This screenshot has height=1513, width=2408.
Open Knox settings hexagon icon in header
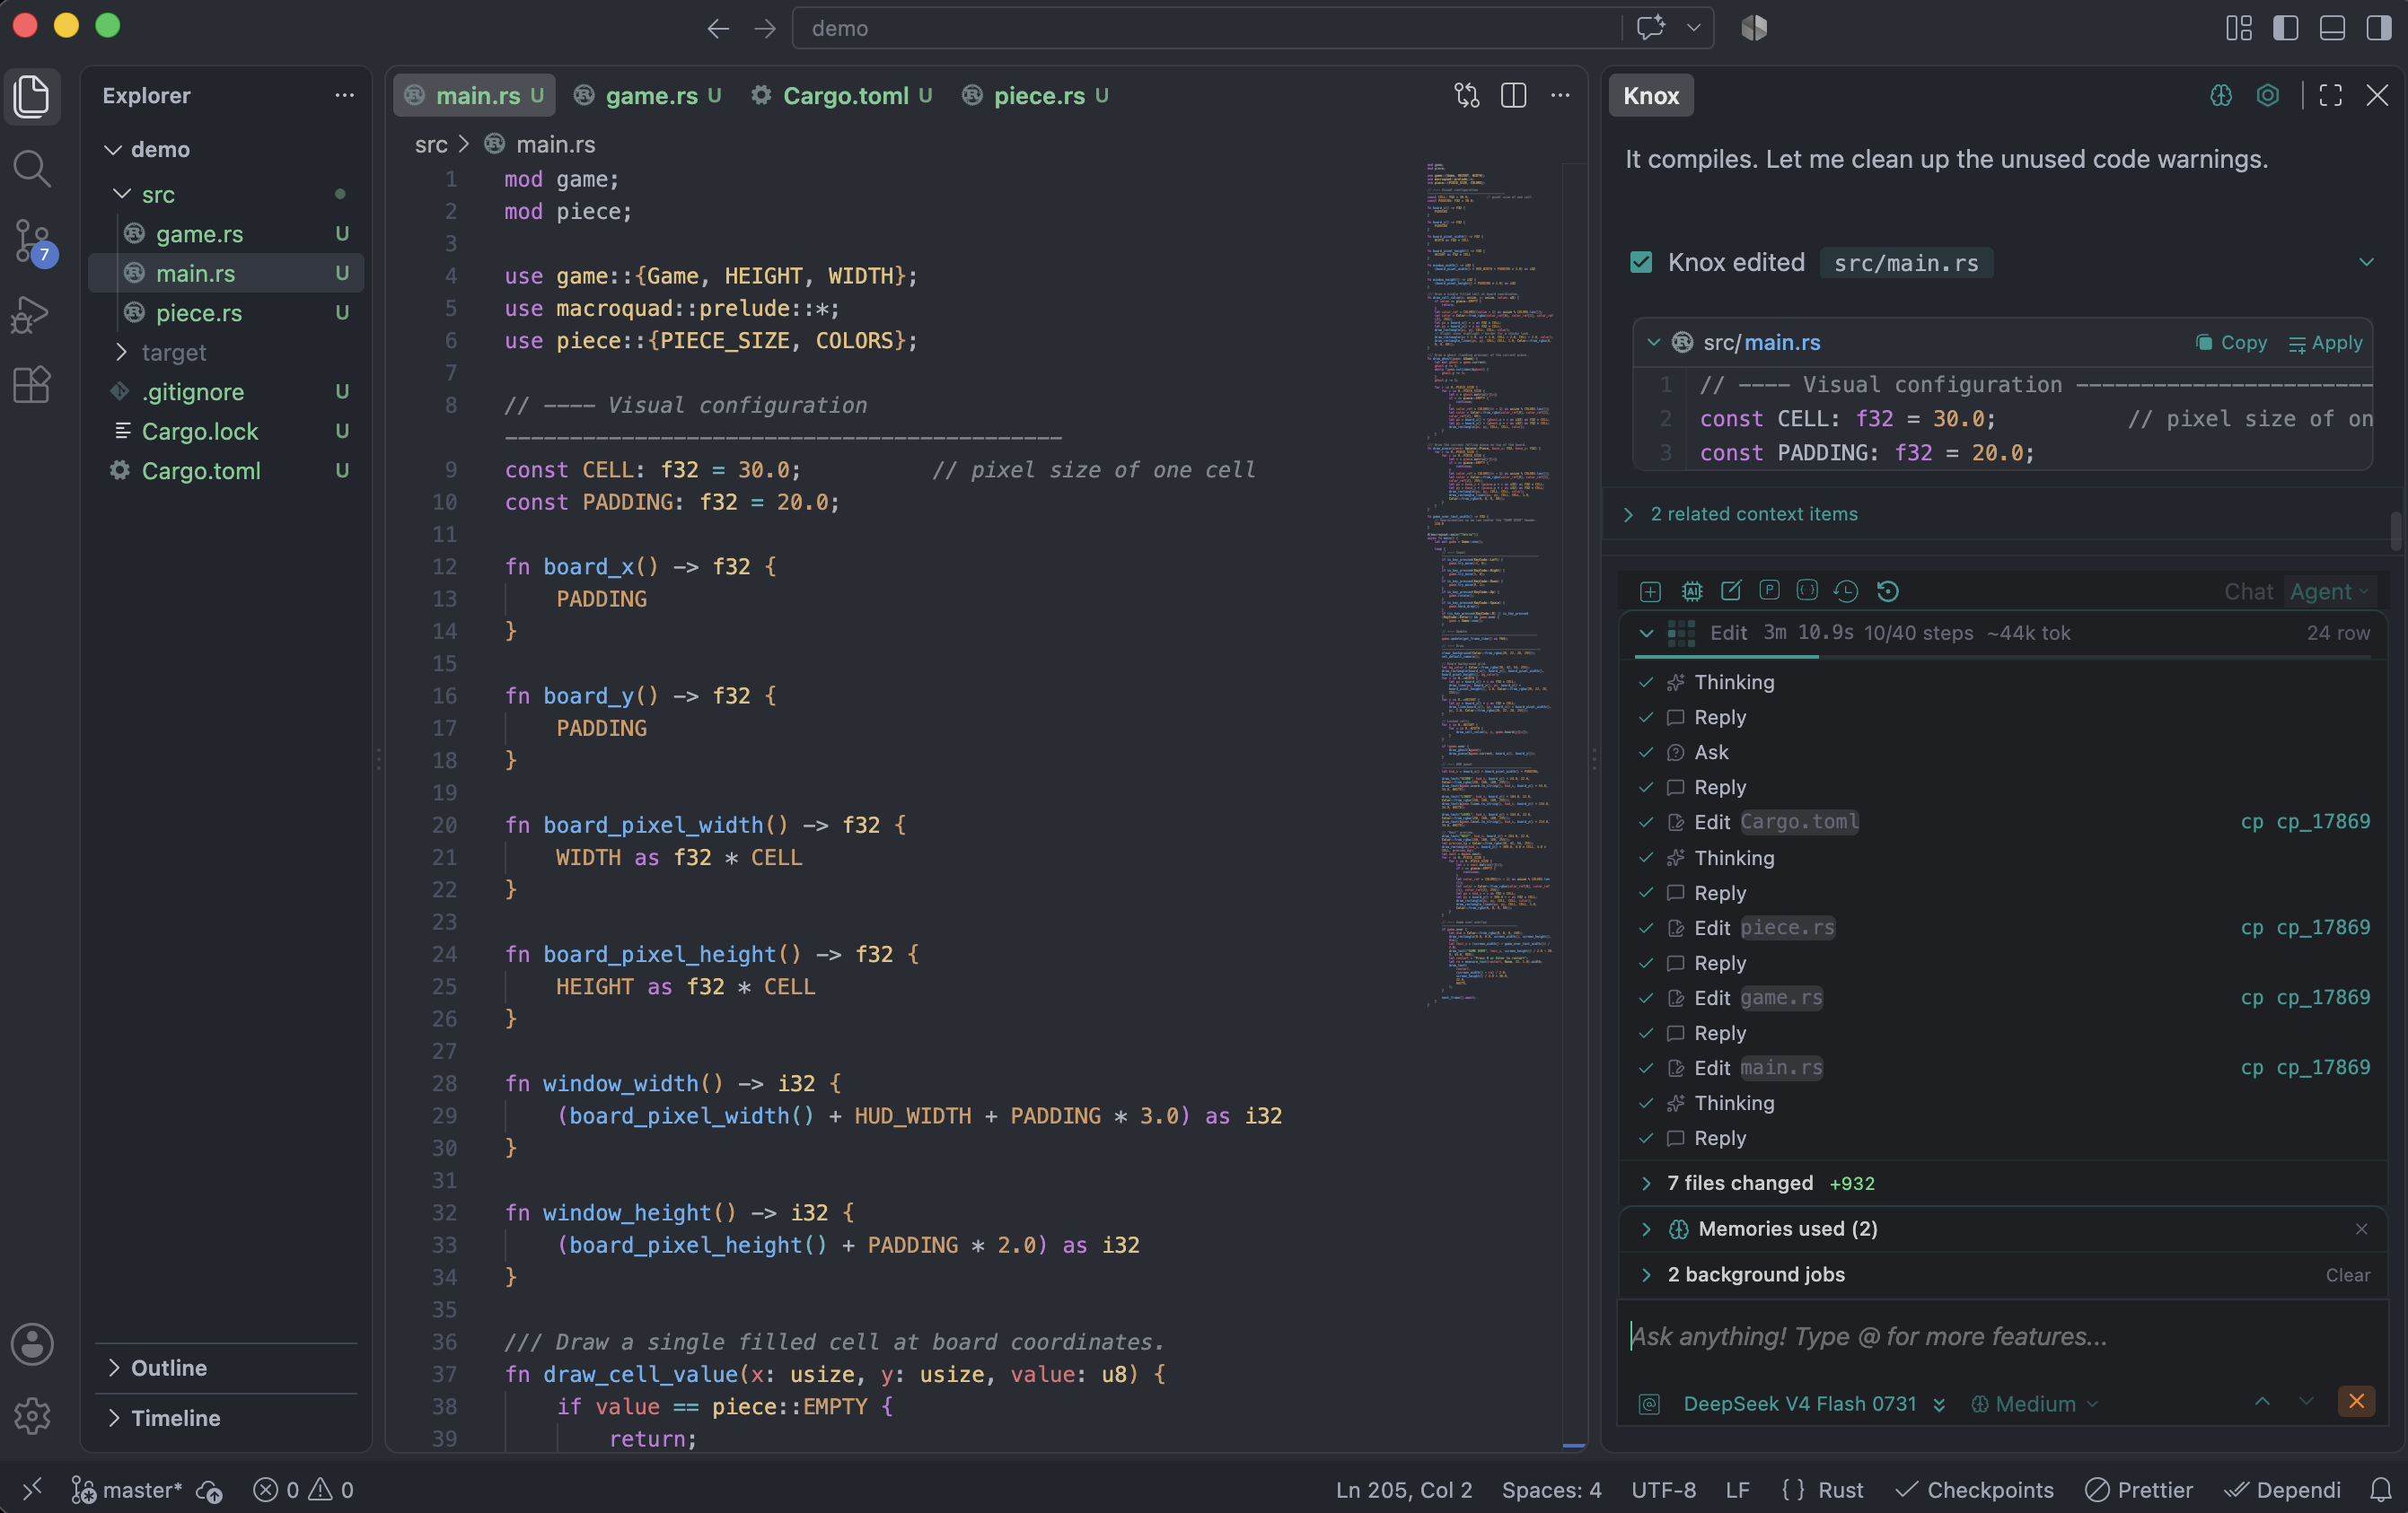pyautogui.click(x=2267, y=95)
